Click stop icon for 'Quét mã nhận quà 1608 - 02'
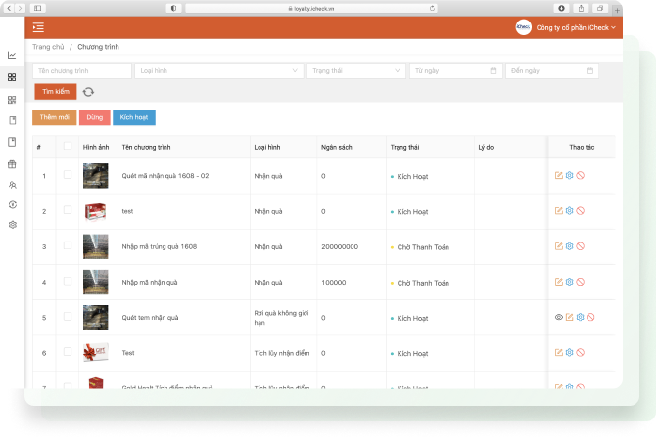The image size is (659, 440). (x=580, y=175)
